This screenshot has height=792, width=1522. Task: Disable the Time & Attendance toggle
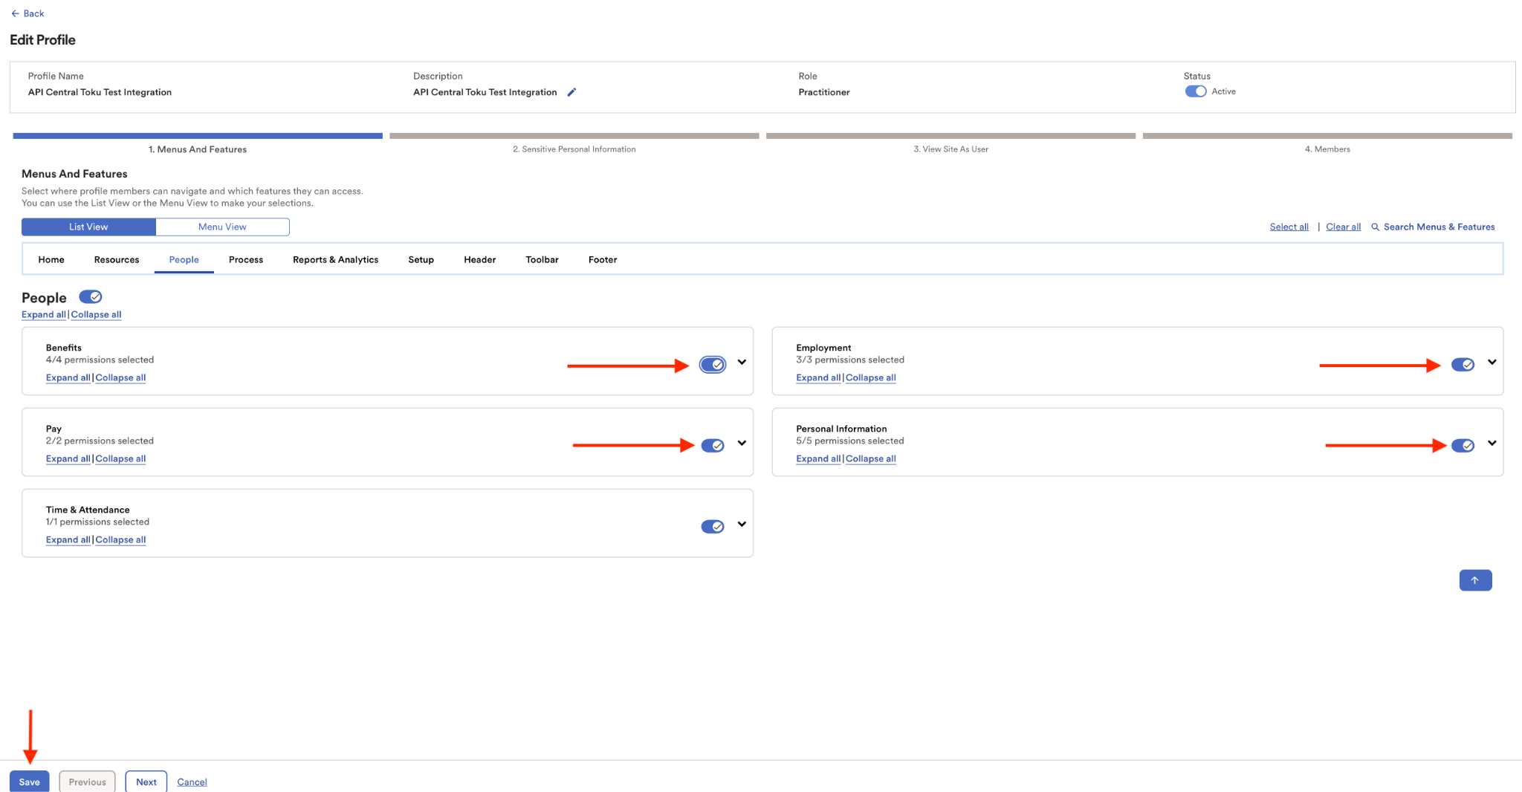click(x=713, y=527)
